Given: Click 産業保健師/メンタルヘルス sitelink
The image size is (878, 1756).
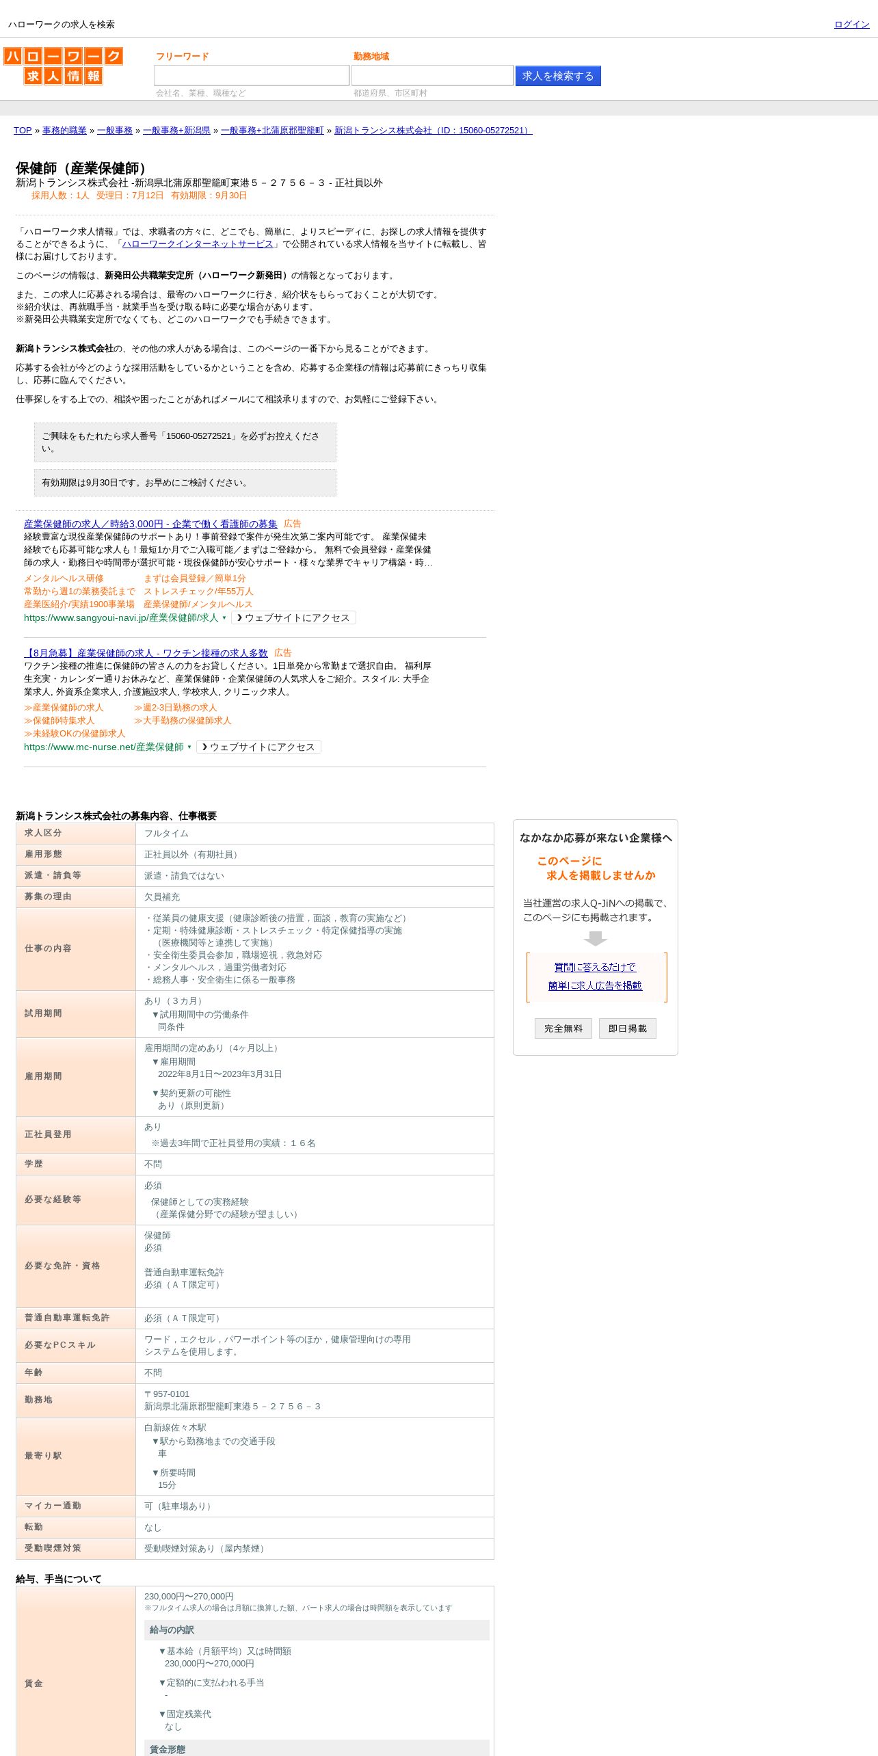Looking at the screenshot, I should [x=198, y=604].
